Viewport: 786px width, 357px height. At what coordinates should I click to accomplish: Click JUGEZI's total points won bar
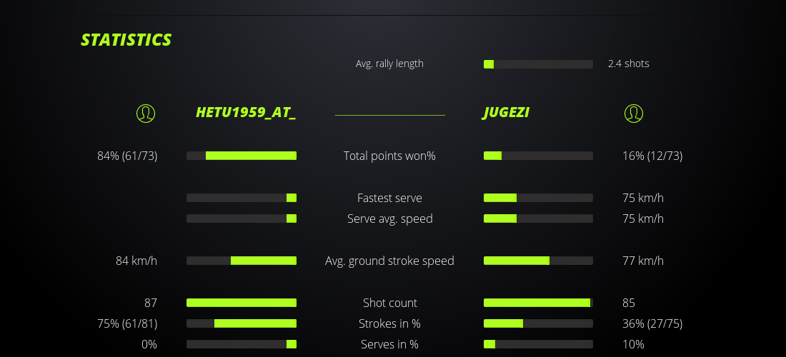point(538,156)
